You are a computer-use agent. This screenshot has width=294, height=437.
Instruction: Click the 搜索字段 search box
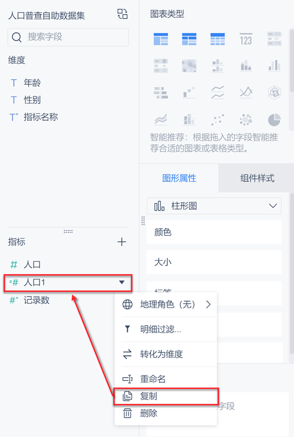68,37
